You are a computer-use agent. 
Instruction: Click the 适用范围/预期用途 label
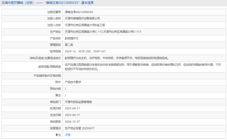(49, 67)
